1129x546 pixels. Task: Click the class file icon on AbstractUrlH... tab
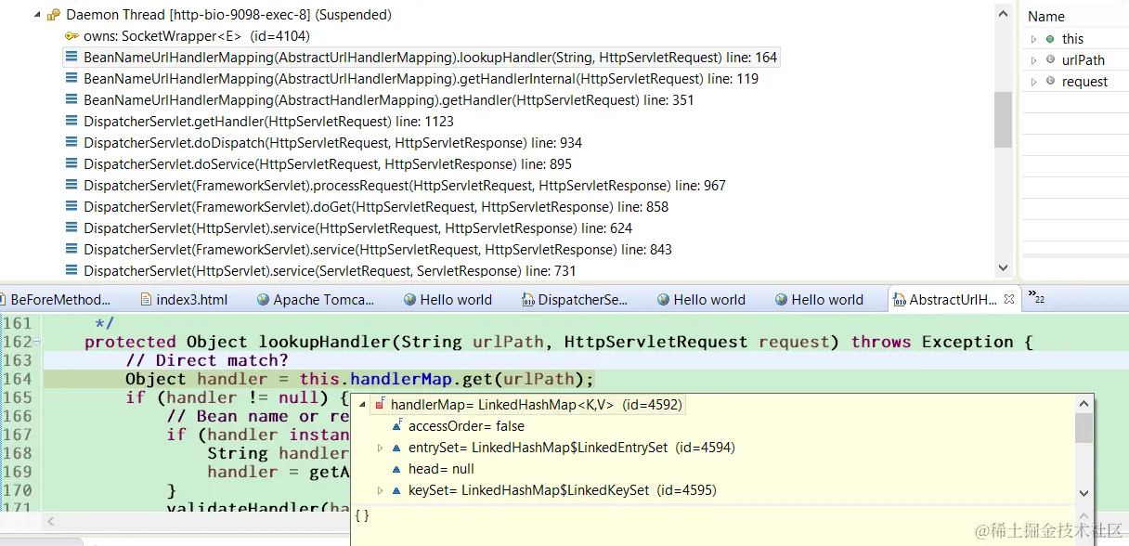[x=900, y=300]
